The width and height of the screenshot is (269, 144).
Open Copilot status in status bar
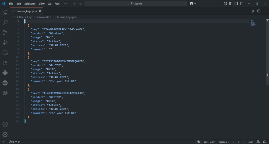pos(258,142)
